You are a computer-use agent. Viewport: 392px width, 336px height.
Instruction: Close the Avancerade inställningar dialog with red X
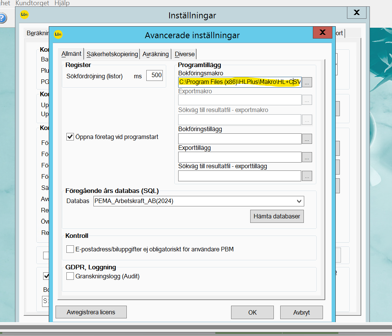coord(322,33)
